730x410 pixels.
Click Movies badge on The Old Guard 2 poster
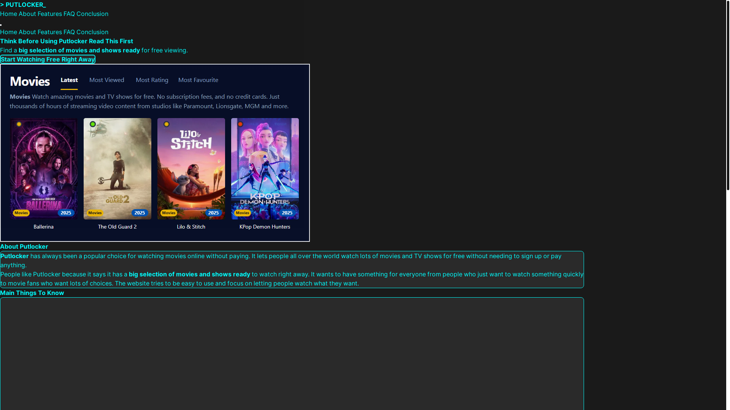95,213
